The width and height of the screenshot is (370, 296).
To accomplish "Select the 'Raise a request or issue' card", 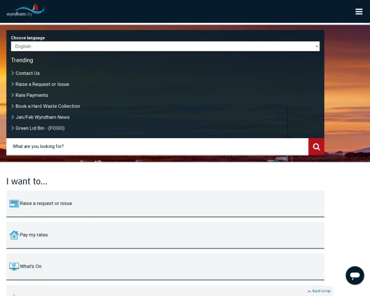I will coord(165,203).
